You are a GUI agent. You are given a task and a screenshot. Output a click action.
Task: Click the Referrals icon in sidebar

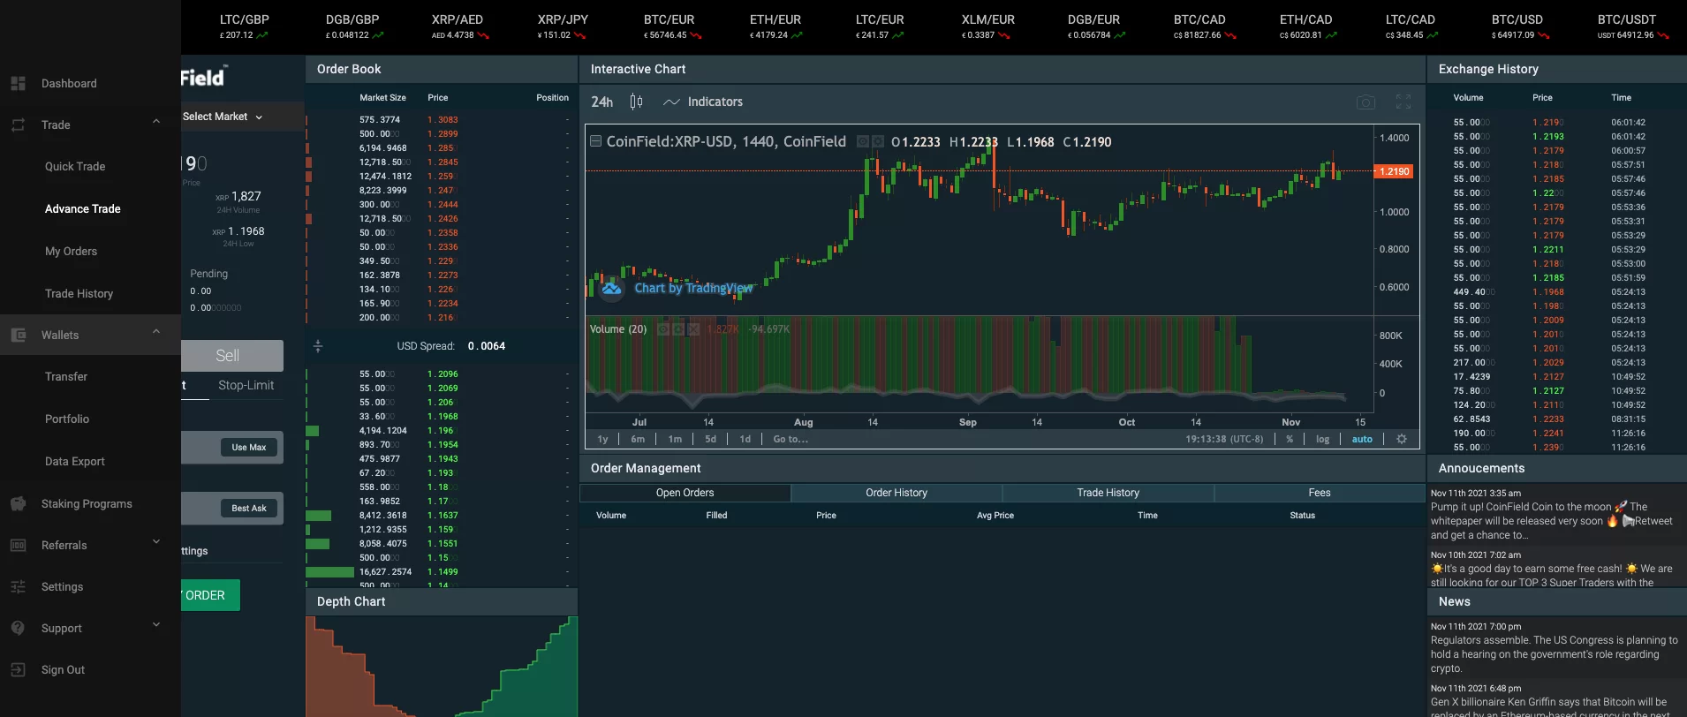click(x=18, y=545)
